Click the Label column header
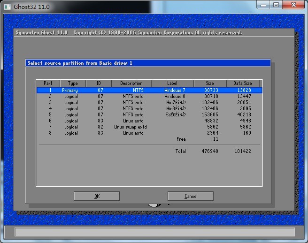Image resolution: width=308 pixels, height=243 pixels. tap(172, 84)
